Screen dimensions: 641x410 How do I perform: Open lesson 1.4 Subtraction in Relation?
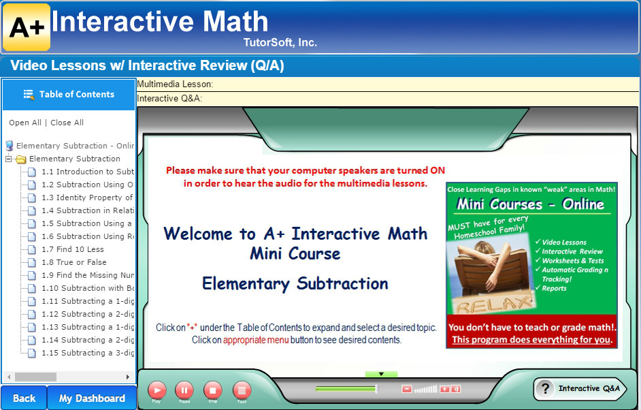coord(88,210)
